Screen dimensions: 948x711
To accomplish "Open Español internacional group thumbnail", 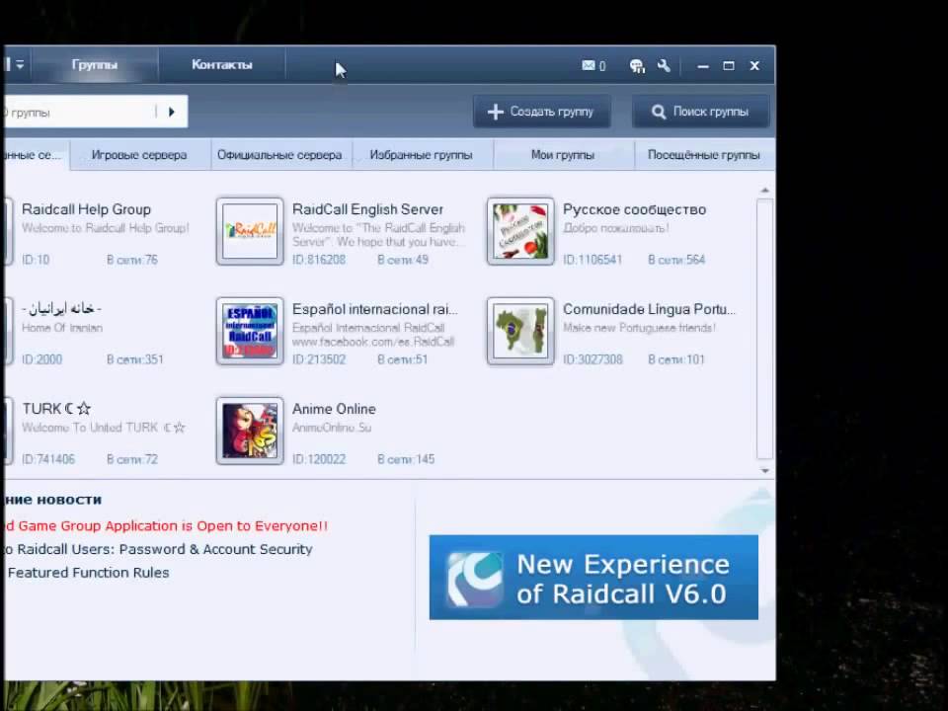I will tap(250, 332).
